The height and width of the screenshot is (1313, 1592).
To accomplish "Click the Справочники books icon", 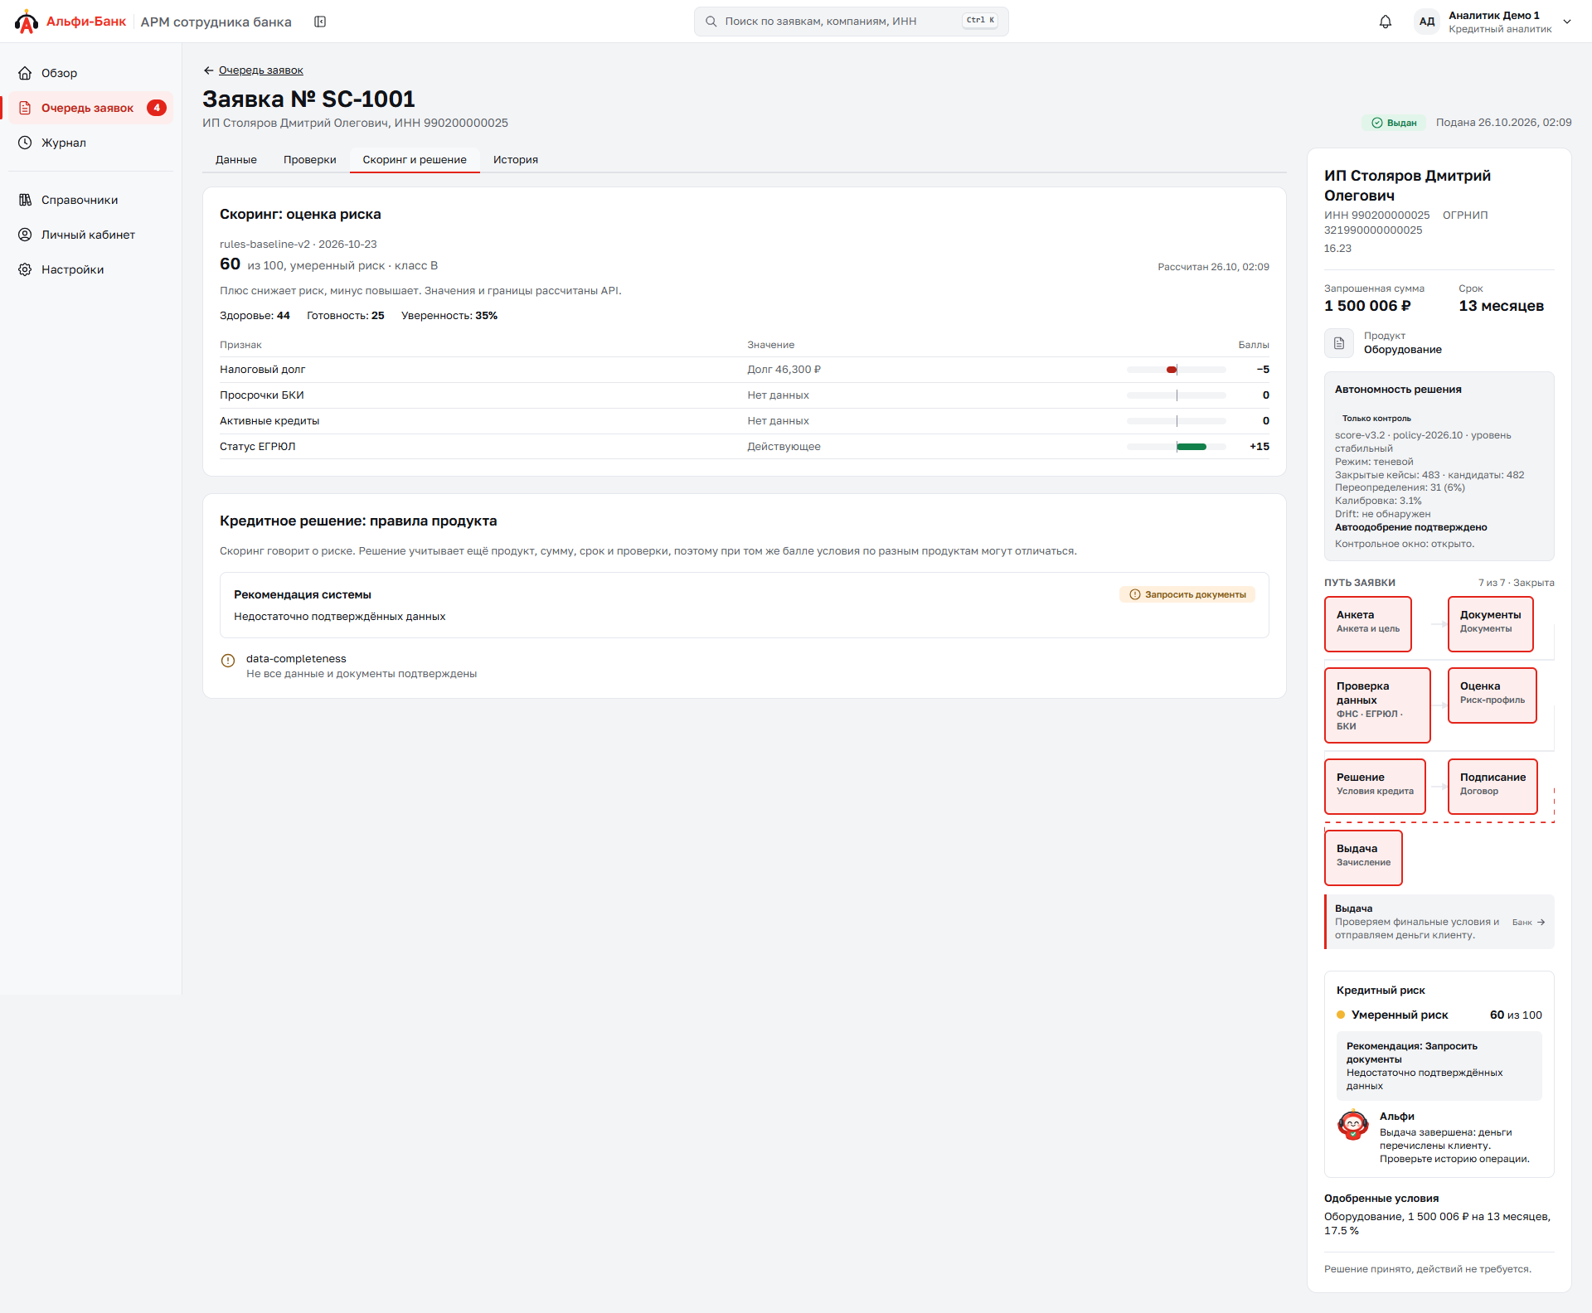I will (x=25, y=200).
